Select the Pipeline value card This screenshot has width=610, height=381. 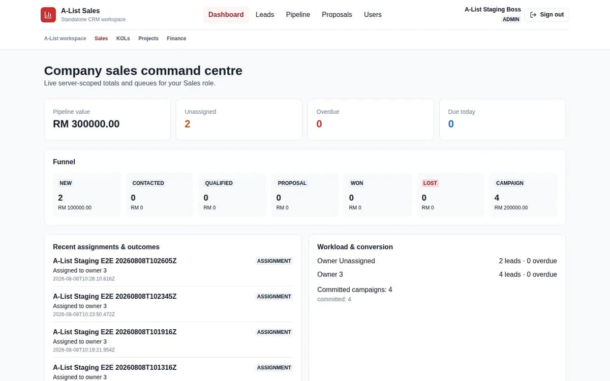click(107, 119)
